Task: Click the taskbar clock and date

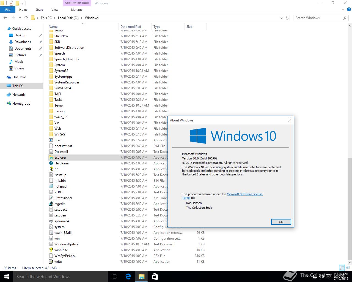Action: [341, 276]
